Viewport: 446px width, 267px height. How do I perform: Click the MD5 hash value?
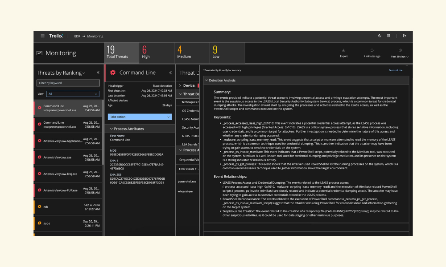click(x=136, y=155)
